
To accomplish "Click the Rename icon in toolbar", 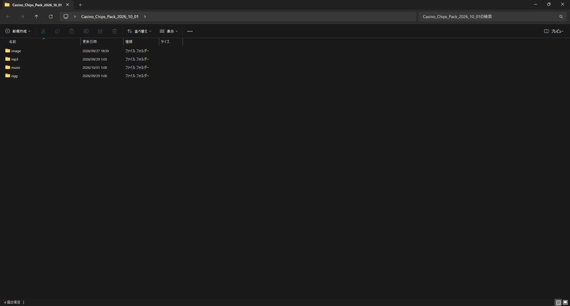I will tap(86, 31).
